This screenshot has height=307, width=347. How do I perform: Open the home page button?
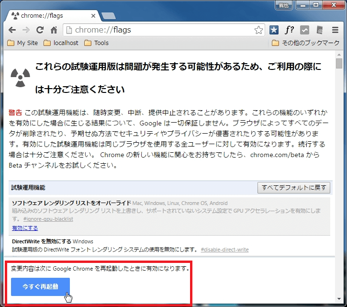point(54,30)
